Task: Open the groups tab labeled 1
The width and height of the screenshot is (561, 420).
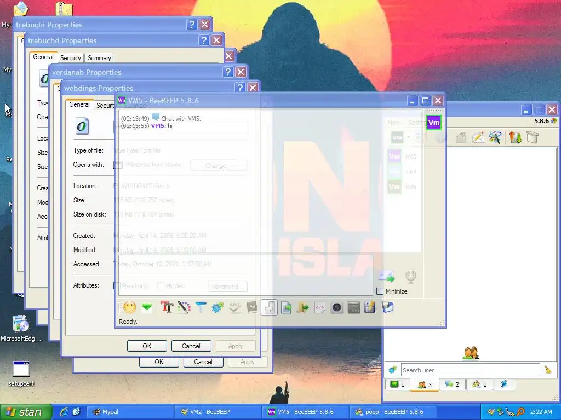Action: point(479,384)
